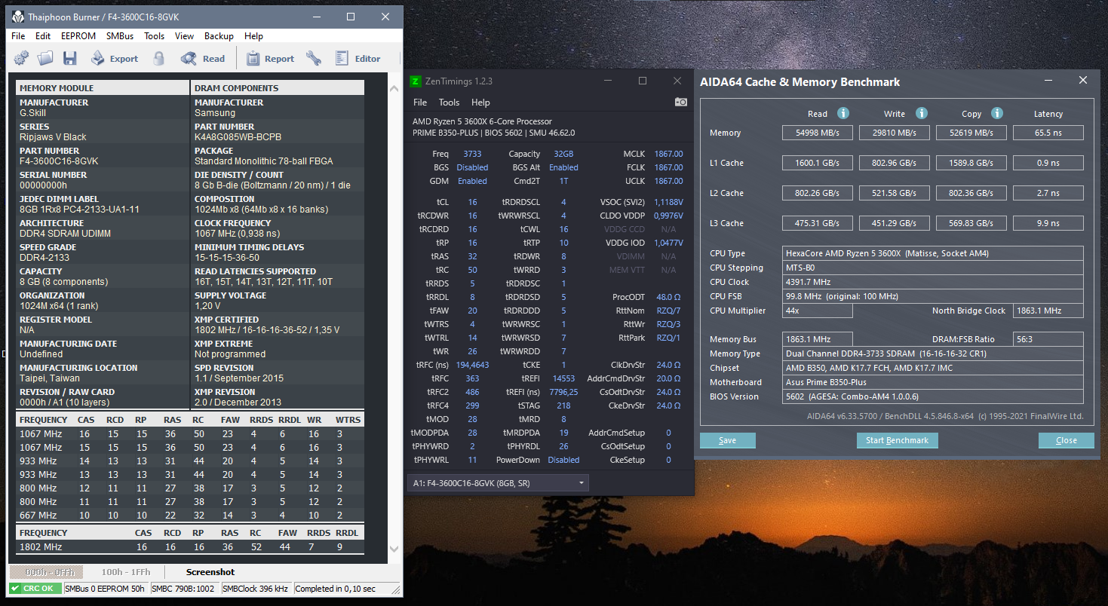
Task: Click the Save button in AIDA64
Action: point(728,440)
